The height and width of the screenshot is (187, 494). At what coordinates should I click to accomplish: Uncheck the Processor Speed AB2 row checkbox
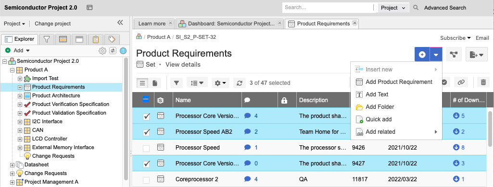pos(146,132)
